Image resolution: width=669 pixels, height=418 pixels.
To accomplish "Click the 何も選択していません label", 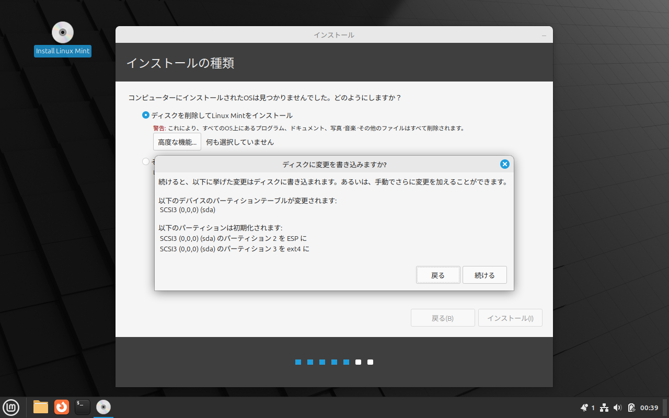I will click(240, 142).
